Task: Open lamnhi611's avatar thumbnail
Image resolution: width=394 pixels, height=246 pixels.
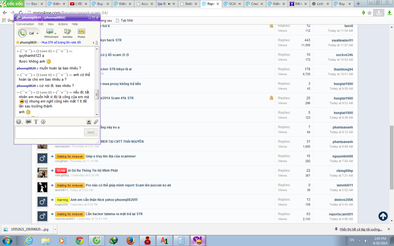Action: (42, 187)
